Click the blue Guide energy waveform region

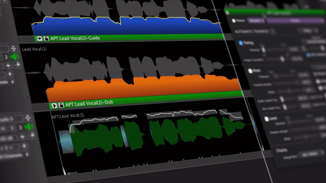click(x=127, y=26)
